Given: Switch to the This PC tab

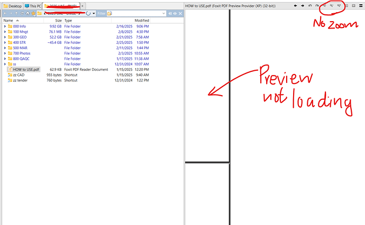Looking at the screenshot, I should pyautogui.click(x=33, y=6).
